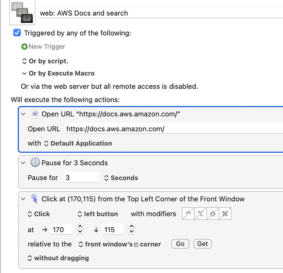Edit the macro name field
The height and width of the screenshot is (273, 283).
point(160,13)
